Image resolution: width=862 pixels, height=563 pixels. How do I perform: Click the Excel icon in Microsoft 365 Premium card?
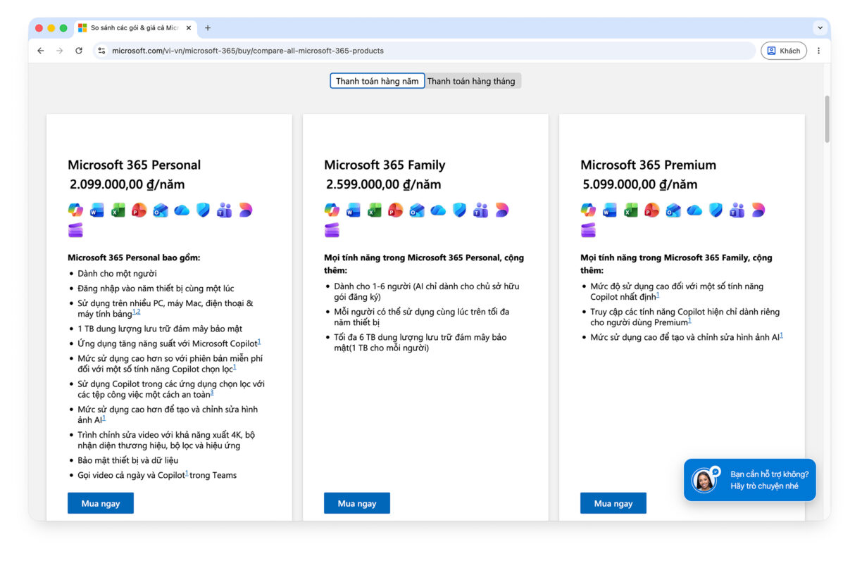click(630, 210)
